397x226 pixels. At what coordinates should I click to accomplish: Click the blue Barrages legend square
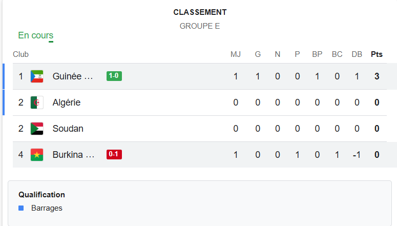pyautogui.click(x=21, y=208)
